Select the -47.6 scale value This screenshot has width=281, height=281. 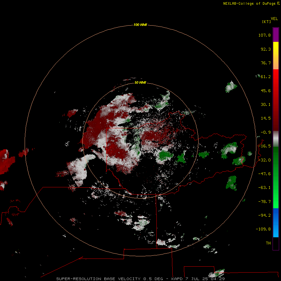264,174
